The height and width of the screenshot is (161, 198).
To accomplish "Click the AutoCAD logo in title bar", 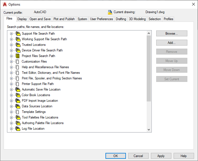I will pos(5,4).
